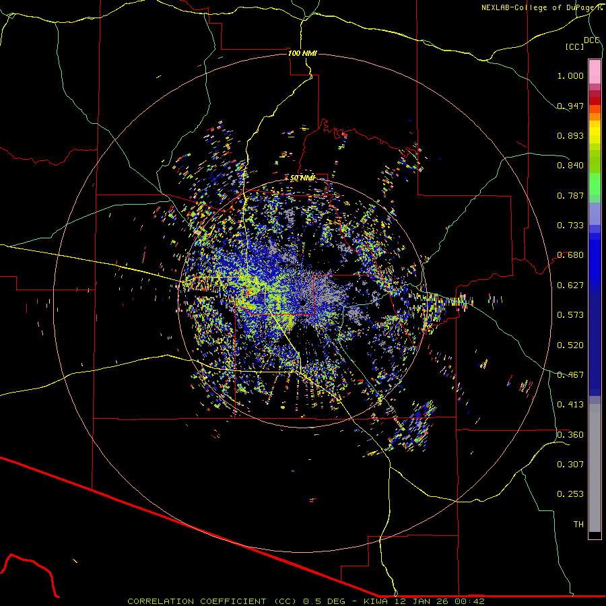Viewport: 606px width, 606px height.
Task: Click the [CC] legend unit label
Action: pos(574,46)
